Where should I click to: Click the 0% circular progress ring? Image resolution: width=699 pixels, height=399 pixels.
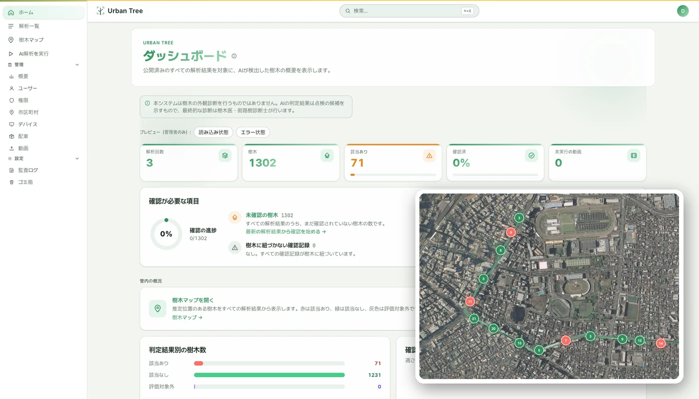click(166, 234)
